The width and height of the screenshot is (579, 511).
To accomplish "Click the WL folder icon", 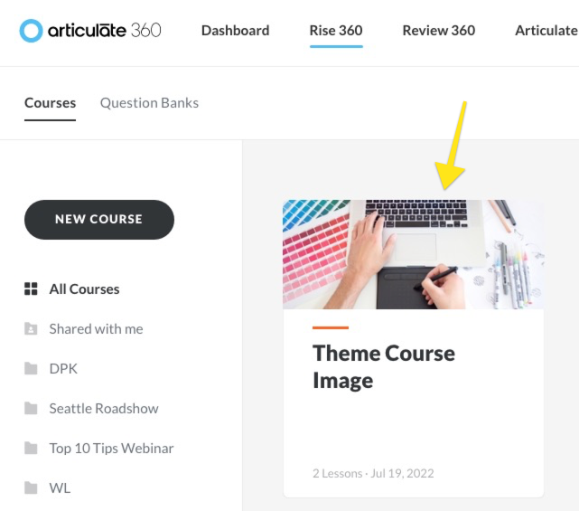I will click(31, 488).
